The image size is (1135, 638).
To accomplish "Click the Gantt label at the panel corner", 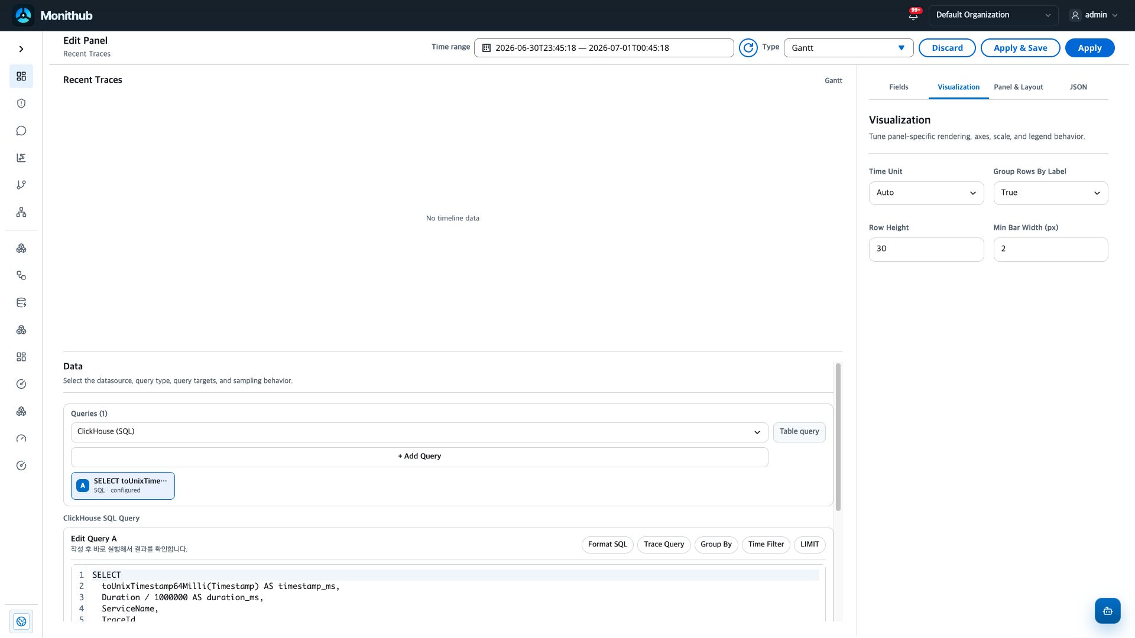I will pyautogui.click(x=834, y=80).
